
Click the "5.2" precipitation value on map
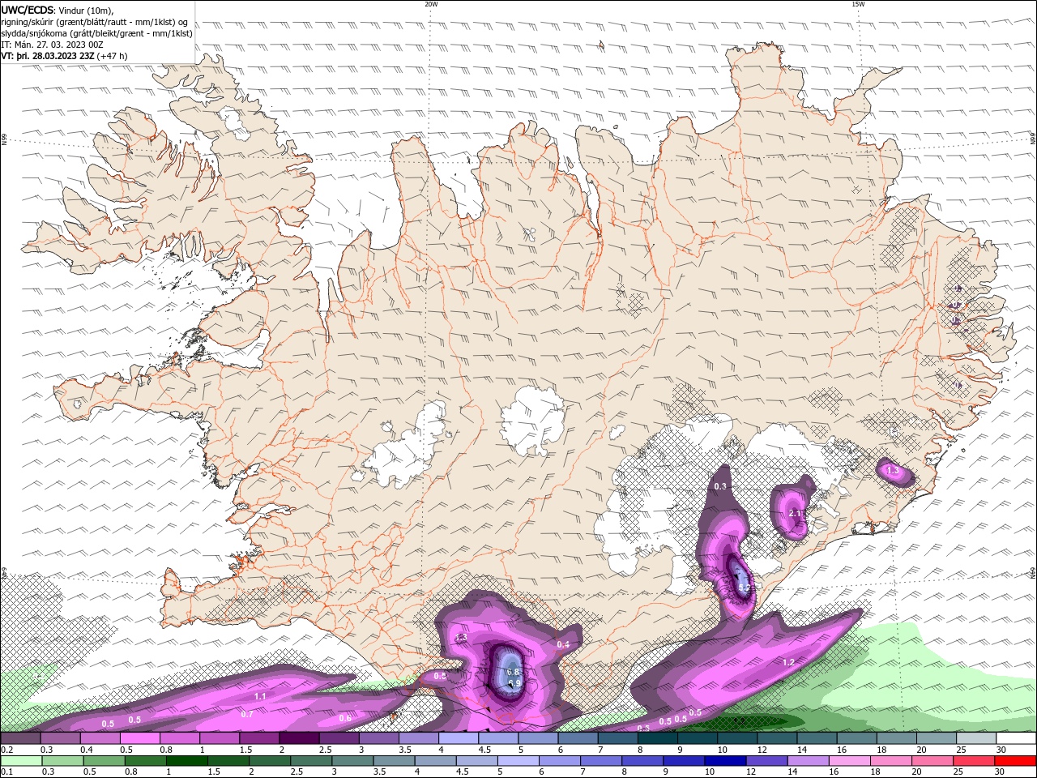tap(745, 588)
